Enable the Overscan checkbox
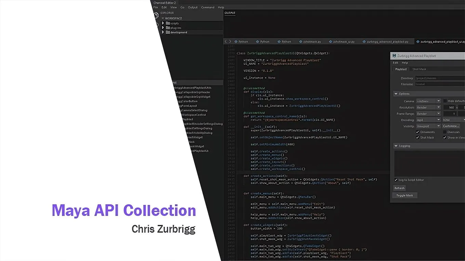 [x=444, y=132]
